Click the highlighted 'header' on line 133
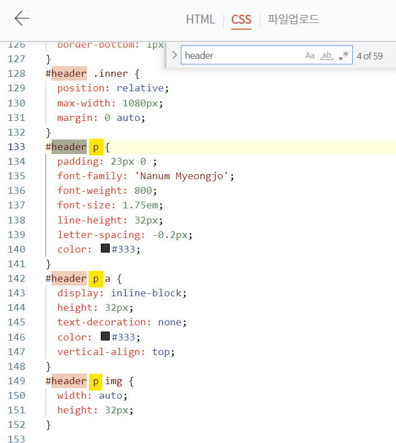Screen dimensions: 396x443 (69, 147)
